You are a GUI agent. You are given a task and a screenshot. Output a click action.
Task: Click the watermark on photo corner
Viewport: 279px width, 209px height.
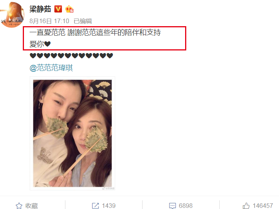[108, 189]
